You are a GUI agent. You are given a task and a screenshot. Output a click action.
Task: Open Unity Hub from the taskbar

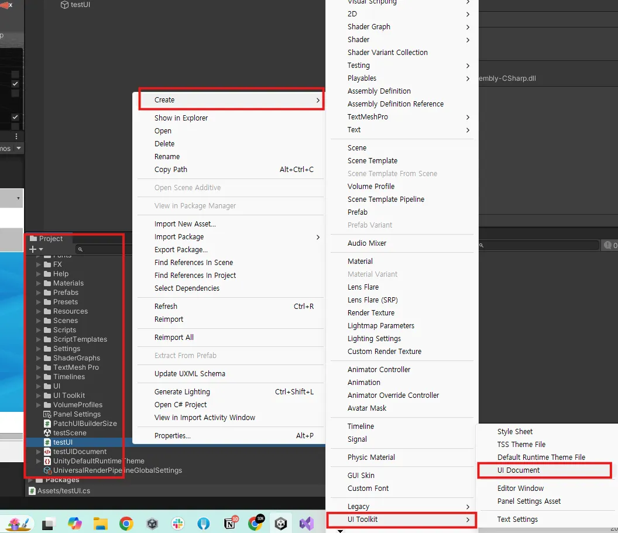[152, 524]
